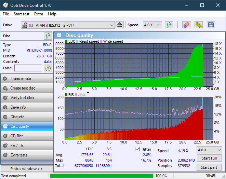226x179 pixels.
Task: Click the green progress bar at bottom
Action: pos(101,176)
